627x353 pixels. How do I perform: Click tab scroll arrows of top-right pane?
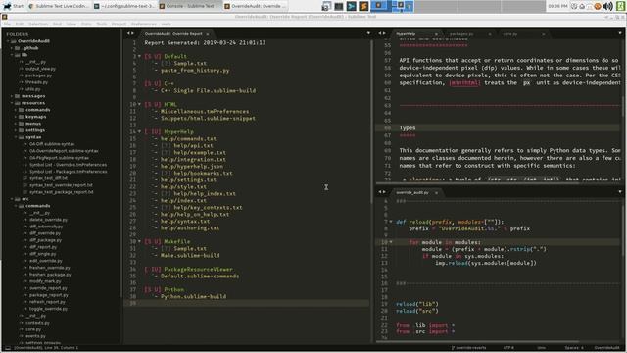click(x=382, y=33)
